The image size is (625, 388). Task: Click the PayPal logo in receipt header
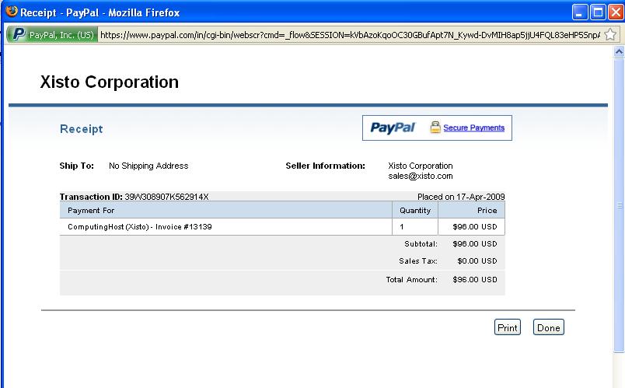tap(393, 128)
